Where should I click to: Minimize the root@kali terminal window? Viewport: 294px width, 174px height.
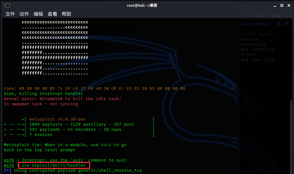pyautogui.click(x=275, y=6)
